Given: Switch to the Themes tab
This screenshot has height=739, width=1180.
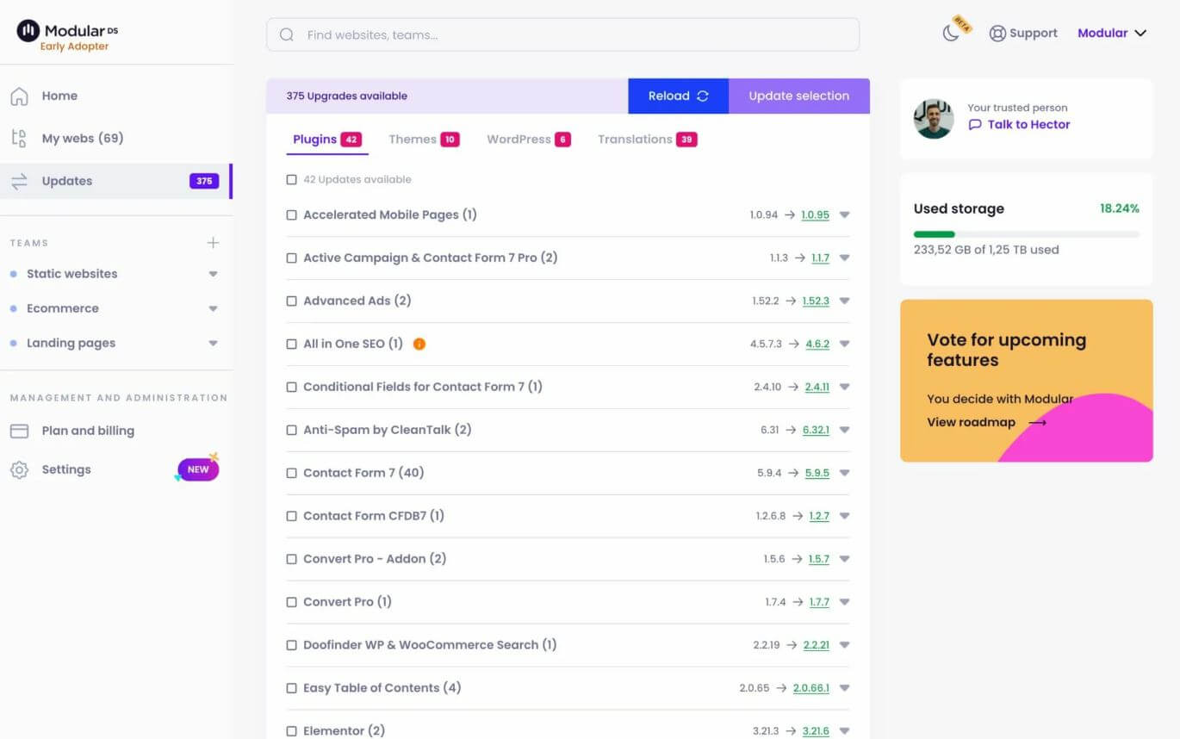Looking at the screenshot, I should (x=424, y=140).
